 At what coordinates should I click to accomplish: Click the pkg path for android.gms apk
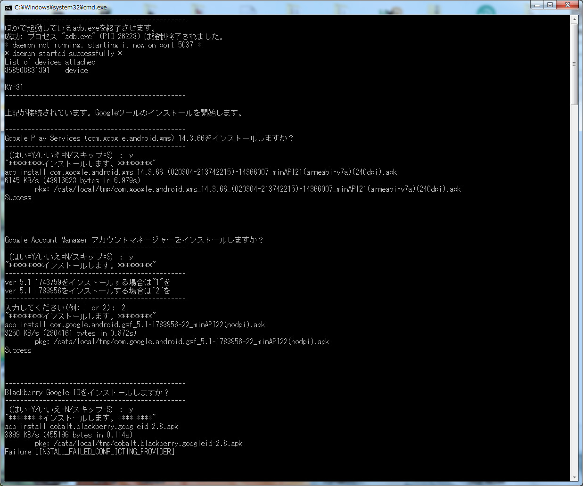248,189
